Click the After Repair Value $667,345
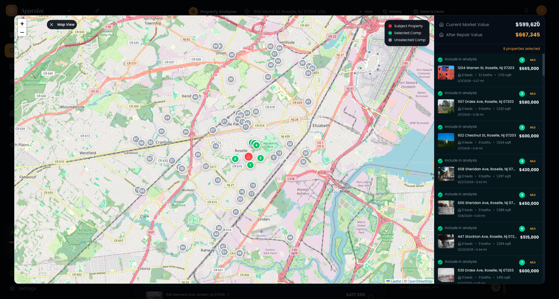The width and height of the screenshot is (559, 299). (x=528, y=35)
